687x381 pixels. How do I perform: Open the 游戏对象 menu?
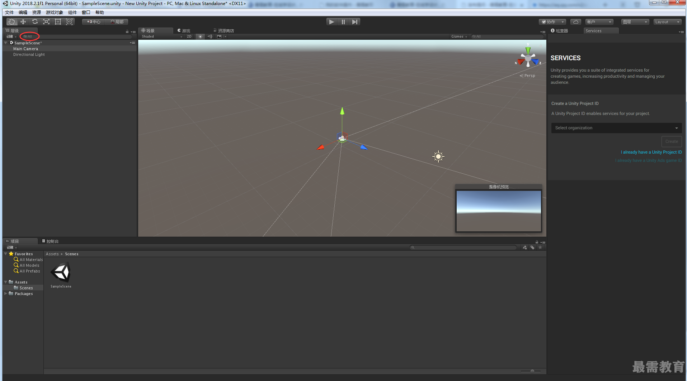(x=55, y=13)
